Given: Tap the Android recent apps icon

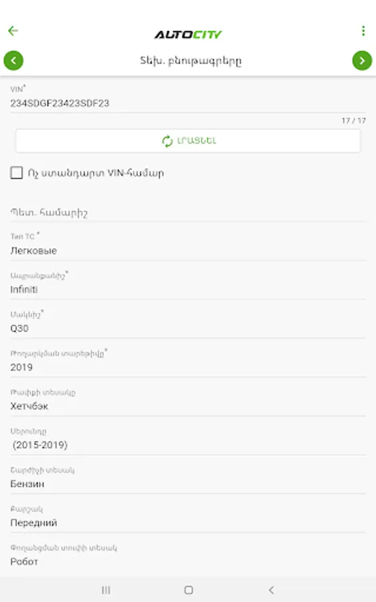Looking at the screenshot, I should tap(106, 590).
